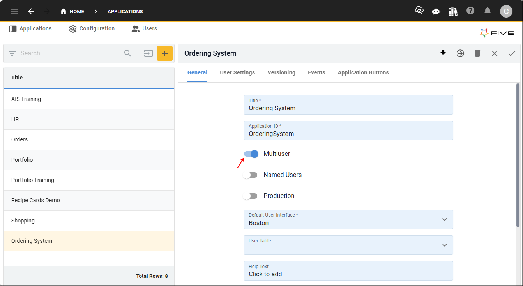Go back with the left arrow

click(31, 11)
